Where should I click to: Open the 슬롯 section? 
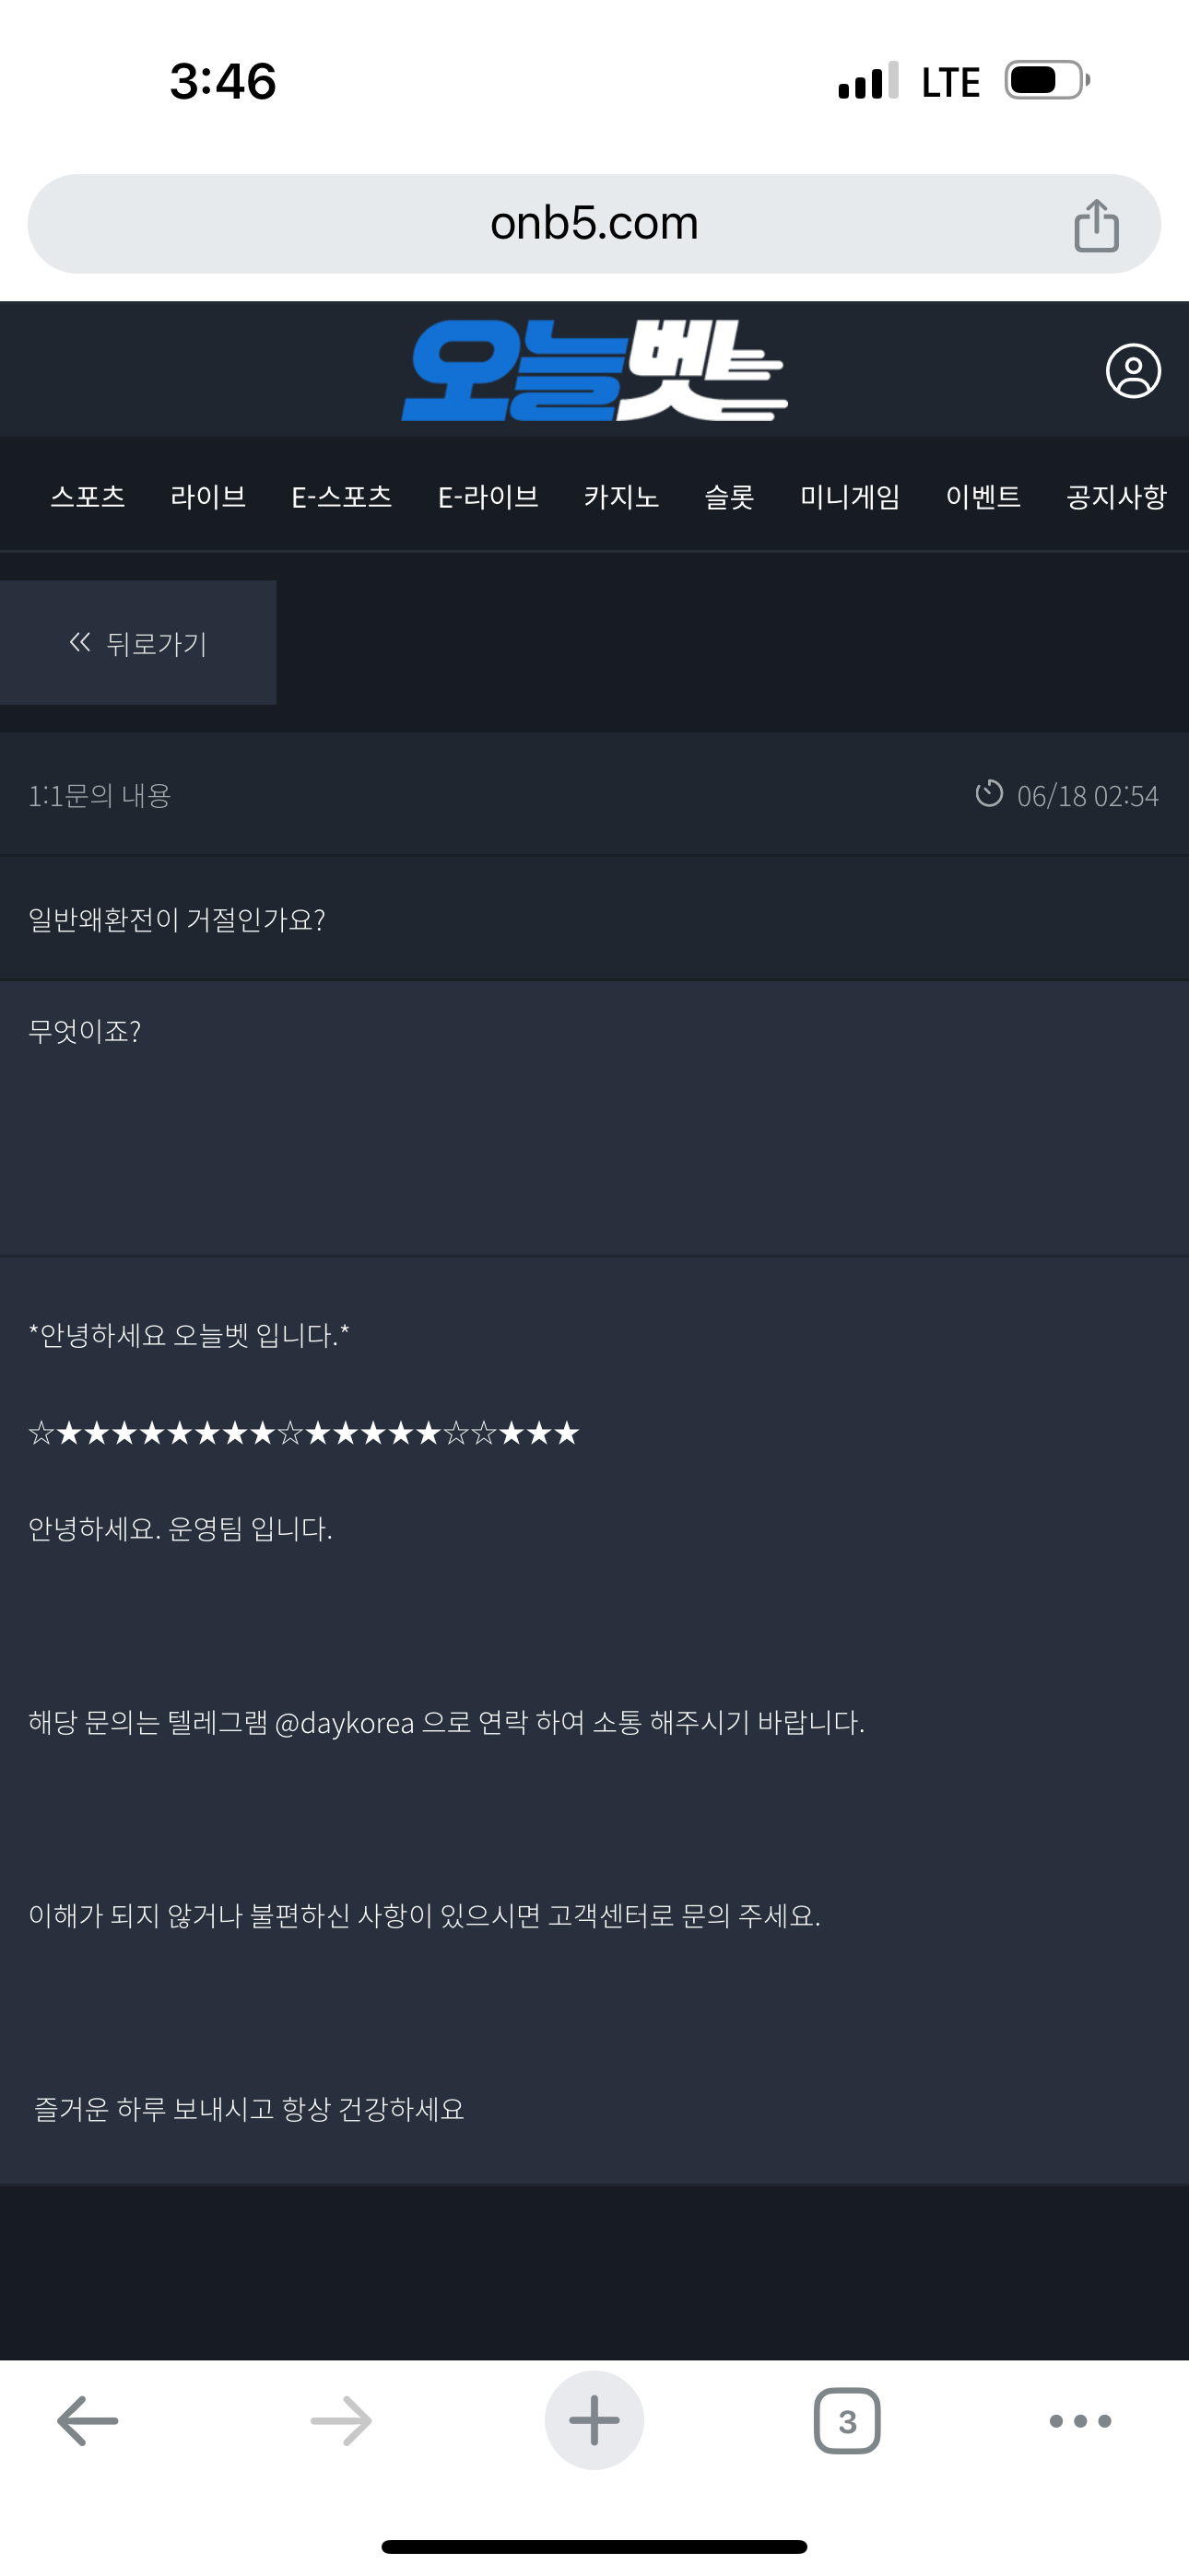click(x=729, y=496)
